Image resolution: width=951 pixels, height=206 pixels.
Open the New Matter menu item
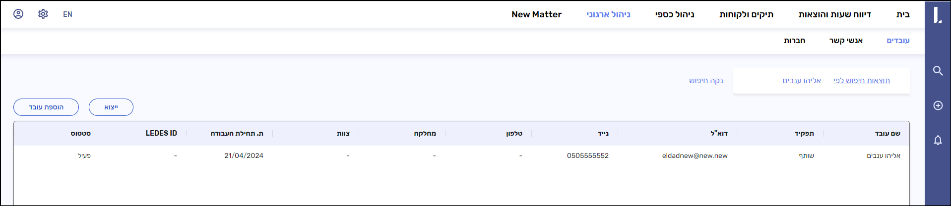(x=536, y=14)
